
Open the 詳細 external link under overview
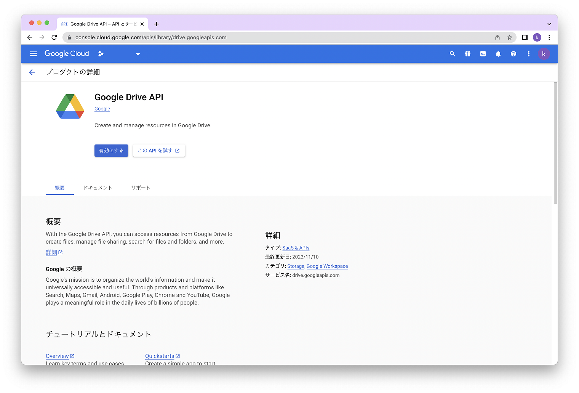[54, 252]
